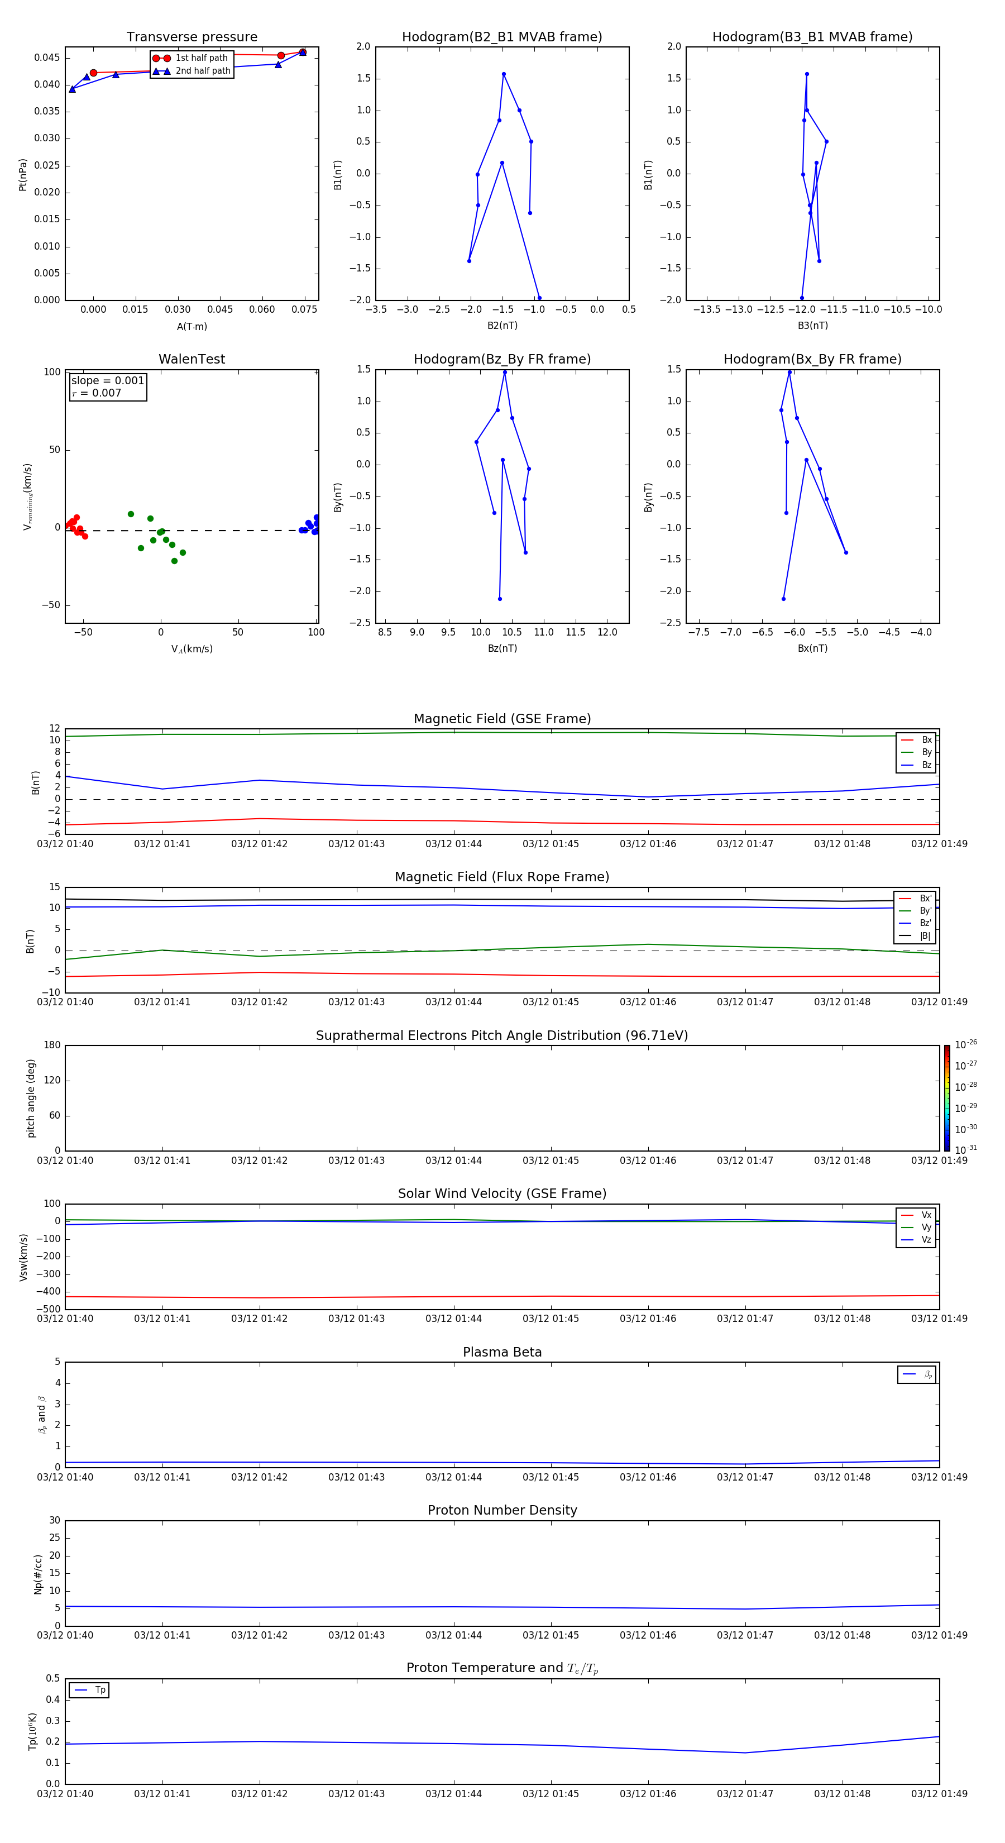This screenshot has width=1005, height=1843.
Task: Click the '10^-31' colorbar tick label
Action: pyautogui.click(x=966, y=1150)
